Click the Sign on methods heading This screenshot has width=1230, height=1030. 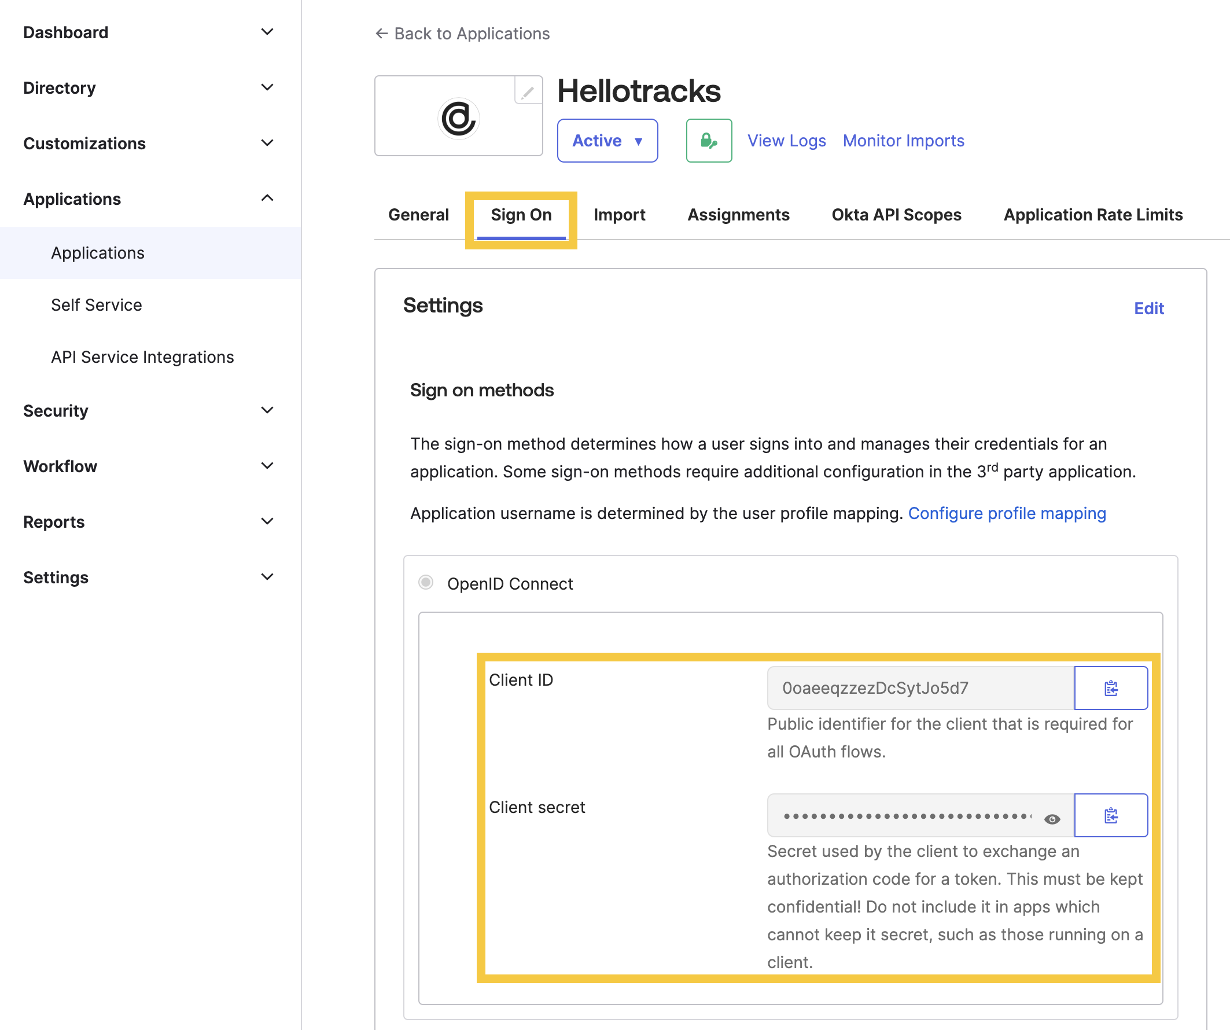click(x=481, y=390)
